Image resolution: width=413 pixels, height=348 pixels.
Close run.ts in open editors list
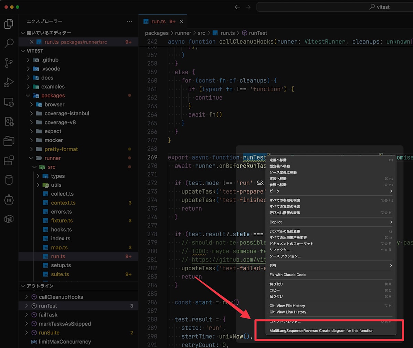[x=32, y=42]
